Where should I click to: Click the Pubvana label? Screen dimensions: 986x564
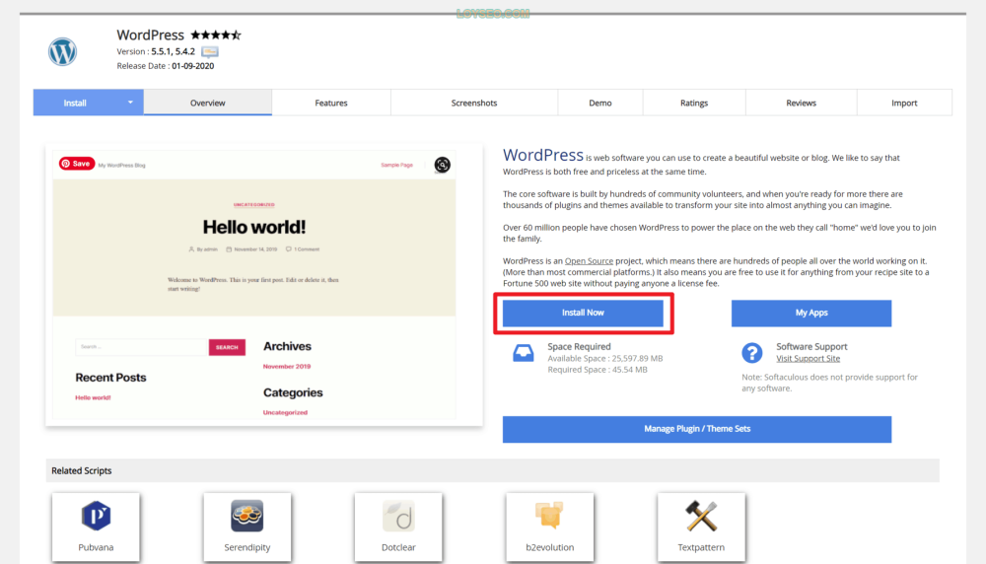[97, 547]
